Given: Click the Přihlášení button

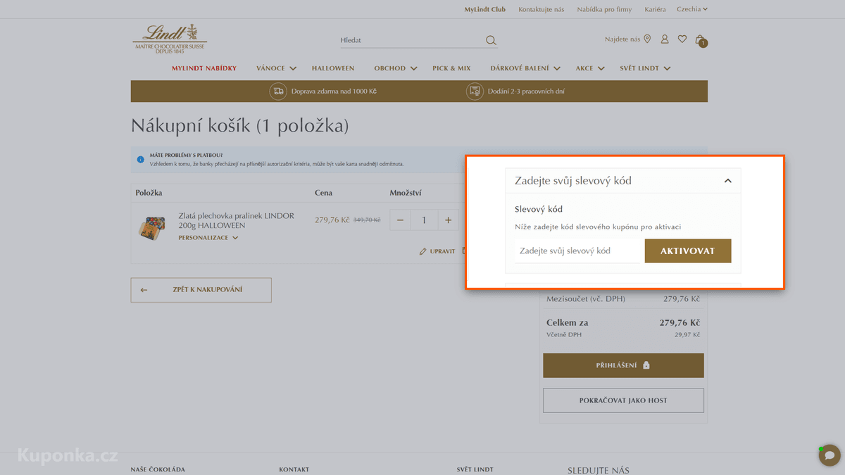Looking at the screenshot, I should (623, 365).
